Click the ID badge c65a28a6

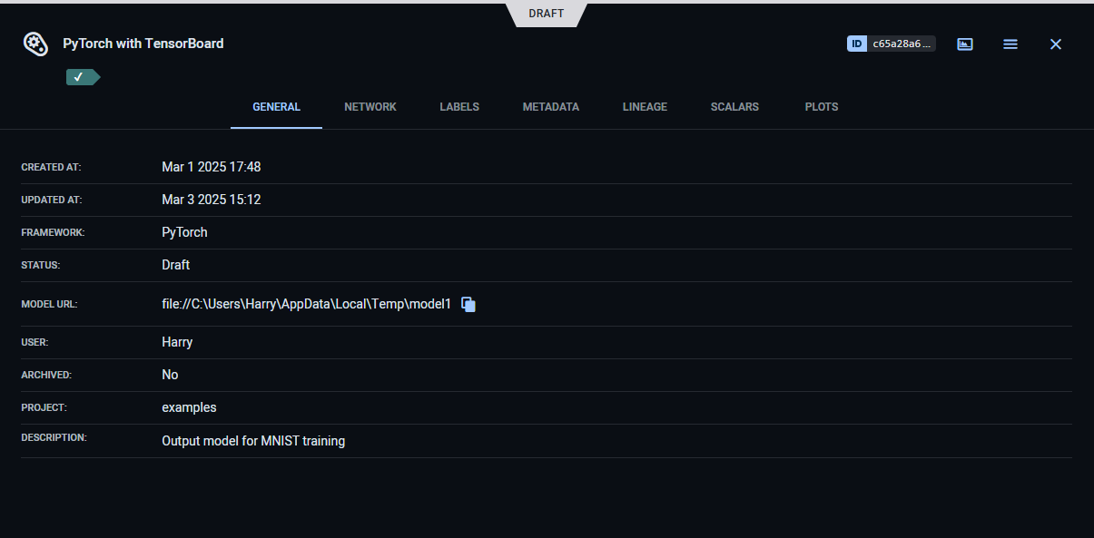[x=891, y=44]
